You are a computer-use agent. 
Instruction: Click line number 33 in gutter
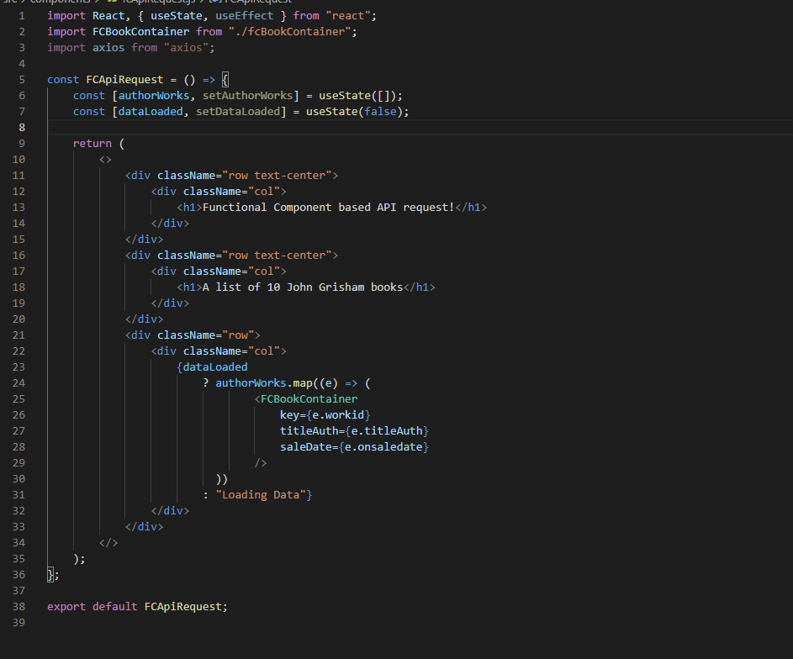tap(19, 526)
